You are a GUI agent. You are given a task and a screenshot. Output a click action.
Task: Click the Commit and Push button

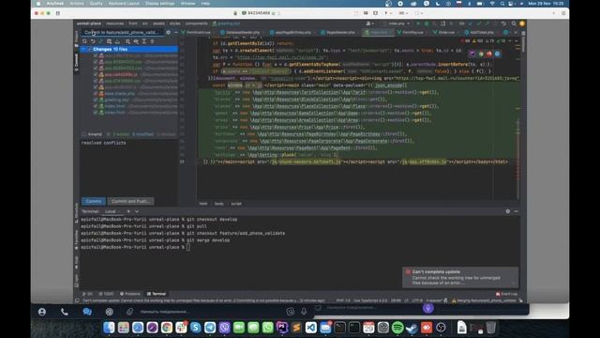[x=130, y=201]
